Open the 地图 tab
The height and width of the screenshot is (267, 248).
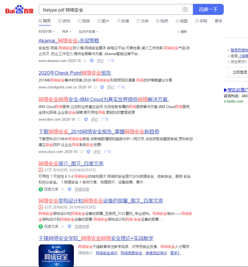[182, 21]
